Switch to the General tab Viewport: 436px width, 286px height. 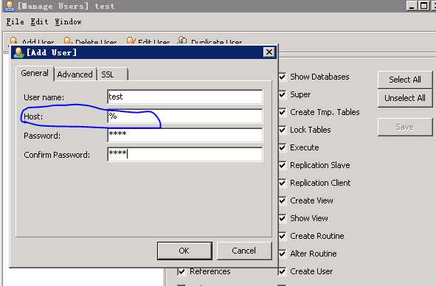[35, 74]
